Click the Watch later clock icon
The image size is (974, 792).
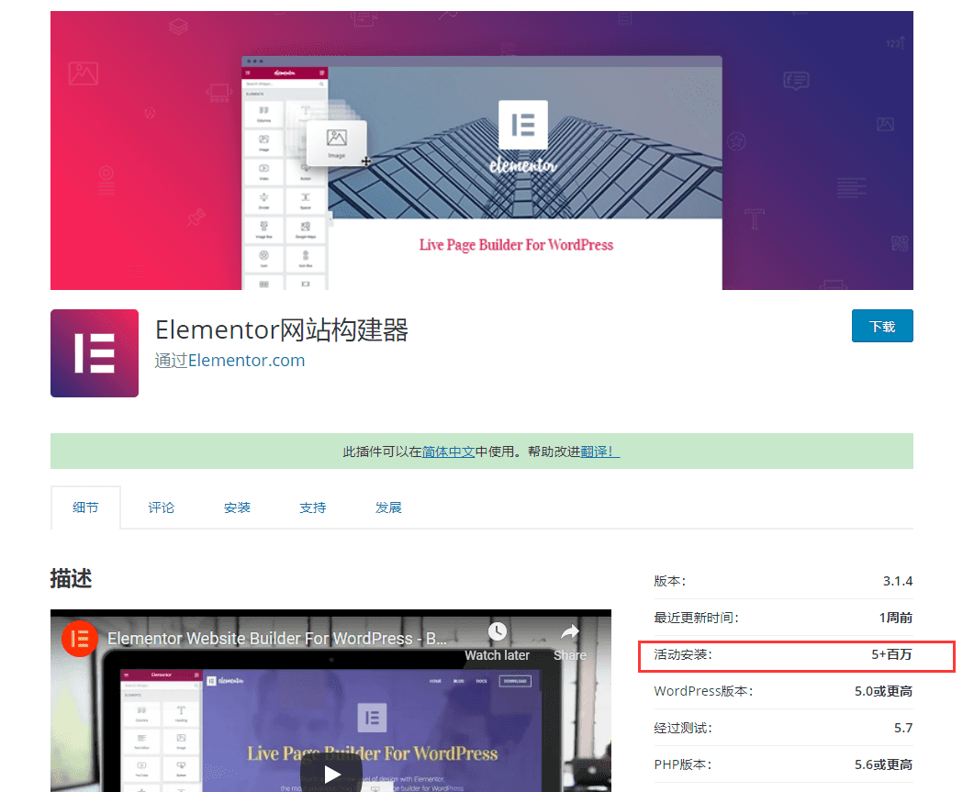coord(497,631)
